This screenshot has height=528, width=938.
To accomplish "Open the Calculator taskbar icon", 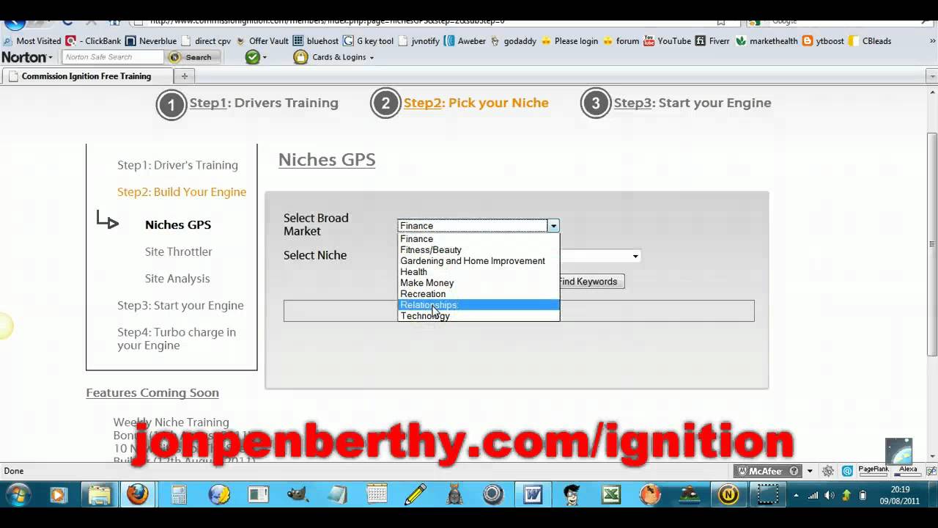I will point(178,495).
